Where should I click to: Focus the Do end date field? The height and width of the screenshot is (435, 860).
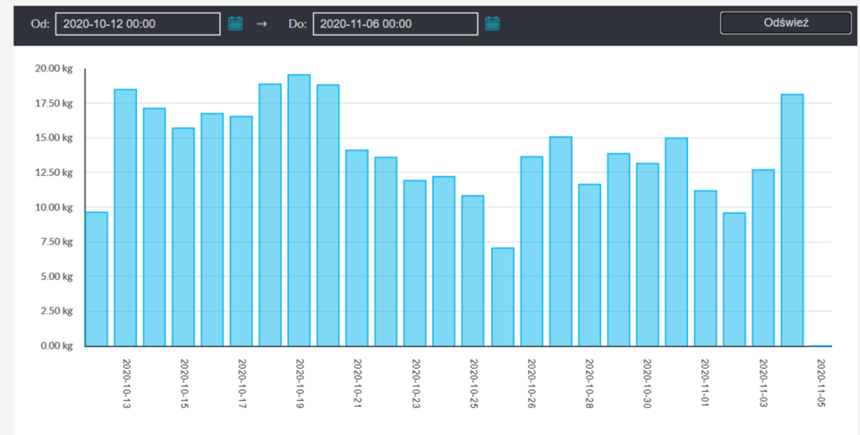pyautogui.click(x=395, y=24)
